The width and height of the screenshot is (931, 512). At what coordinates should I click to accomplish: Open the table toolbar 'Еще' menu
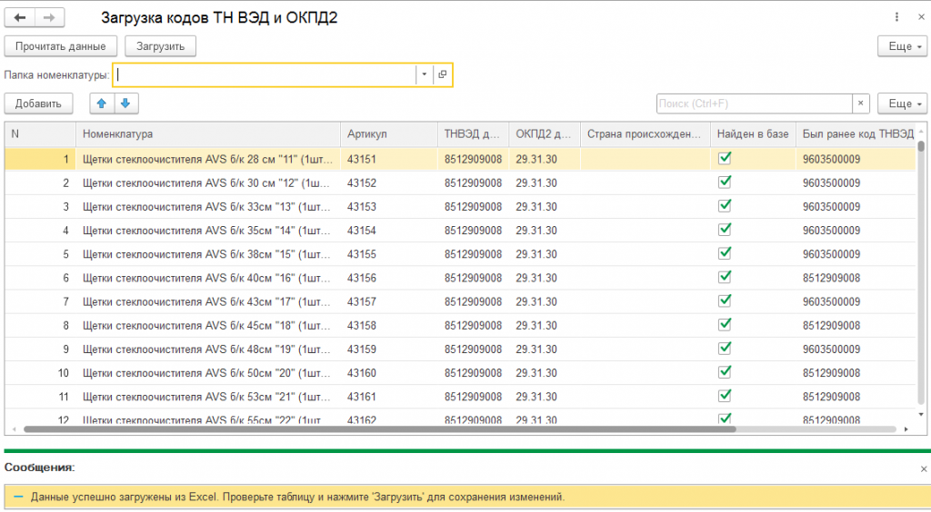pos(902,103)
